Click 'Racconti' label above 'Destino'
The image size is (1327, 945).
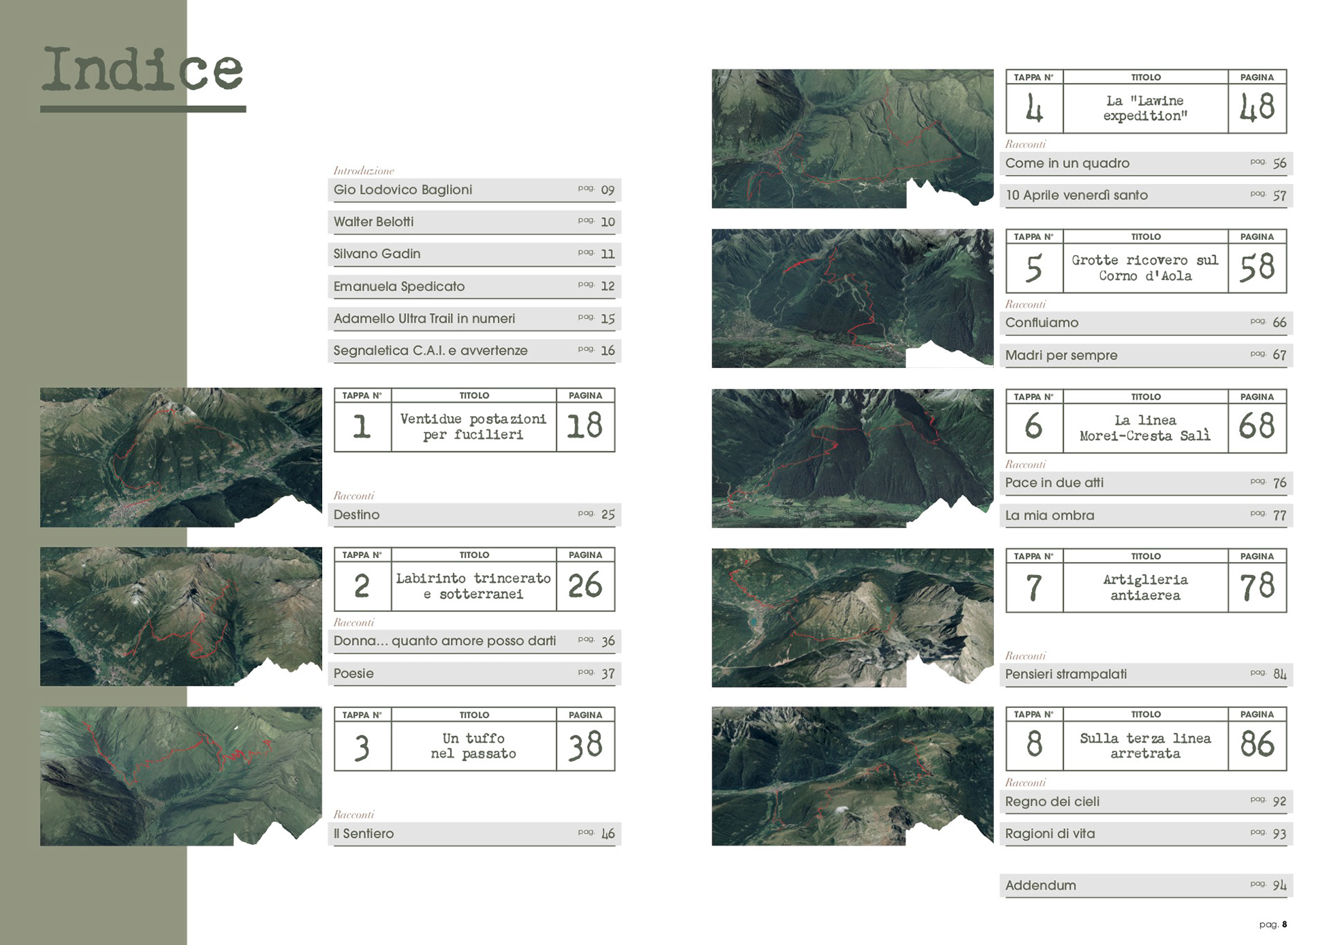tap(354, 496)
